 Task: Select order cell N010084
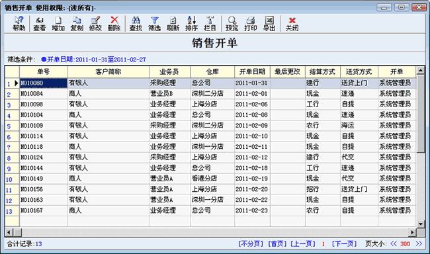tap(44, 94)
